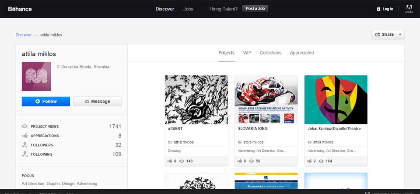420x194 pixels.
Task: Follow attila miklos
Action: 46,101
